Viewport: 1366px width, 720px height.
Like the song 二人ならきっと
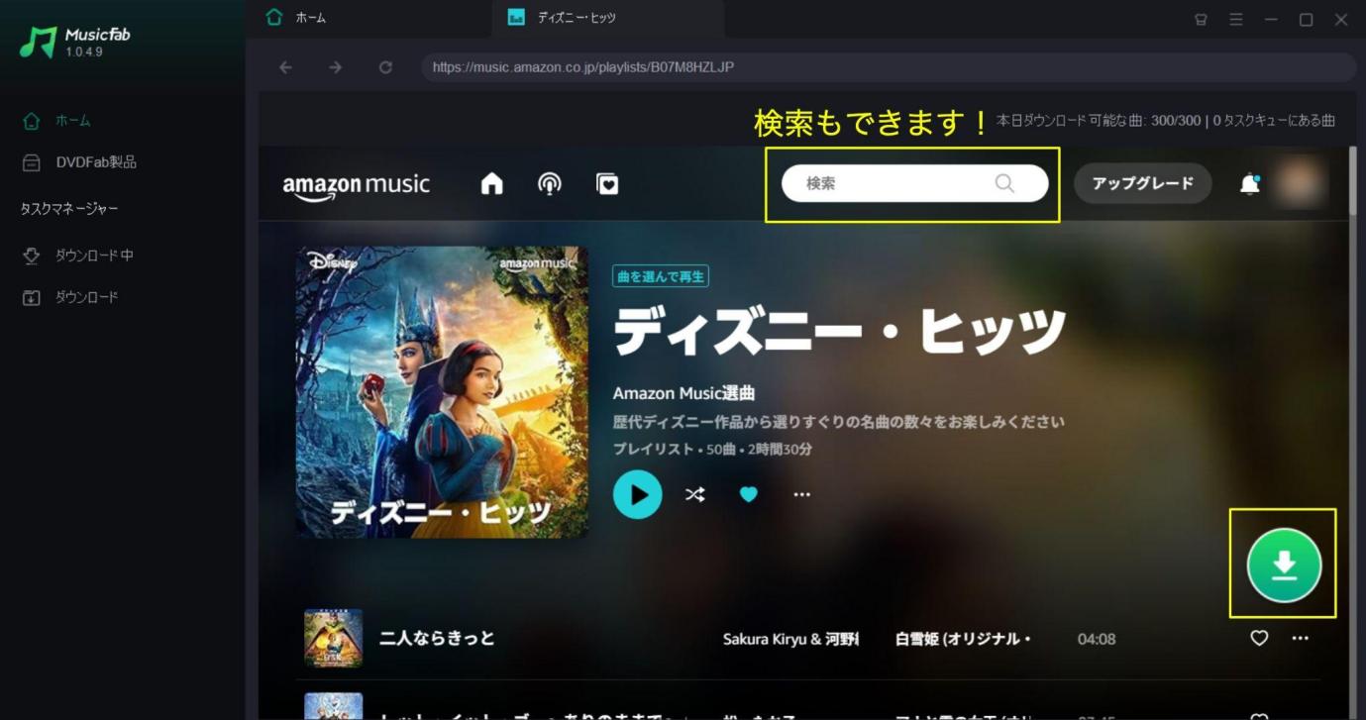[1259, 639]
